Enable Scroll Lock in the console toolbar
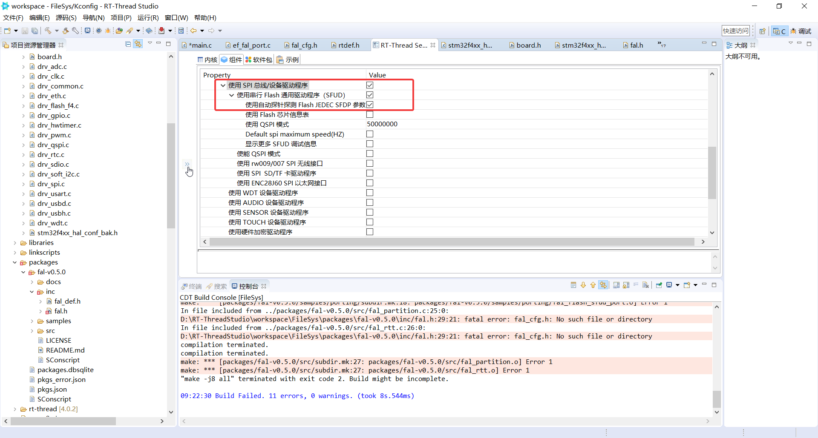The width and height of the screenshot is (818, 438). click(625, 285)
